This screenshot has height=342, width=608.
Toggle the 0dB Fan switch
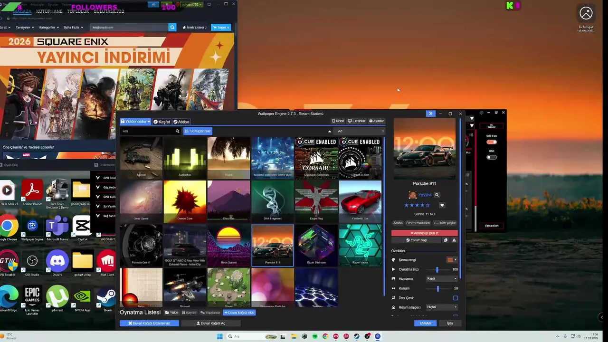point(492,142)
